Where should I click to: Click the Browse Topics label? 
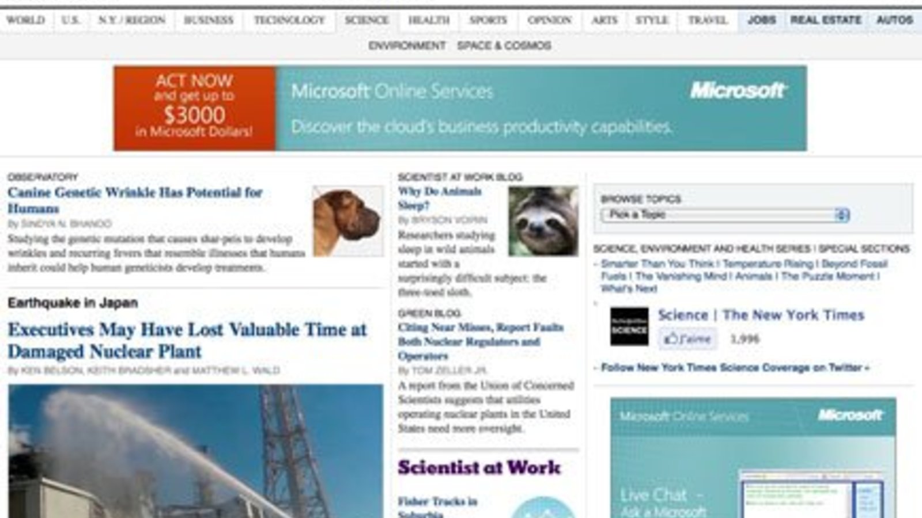(641, 199)
